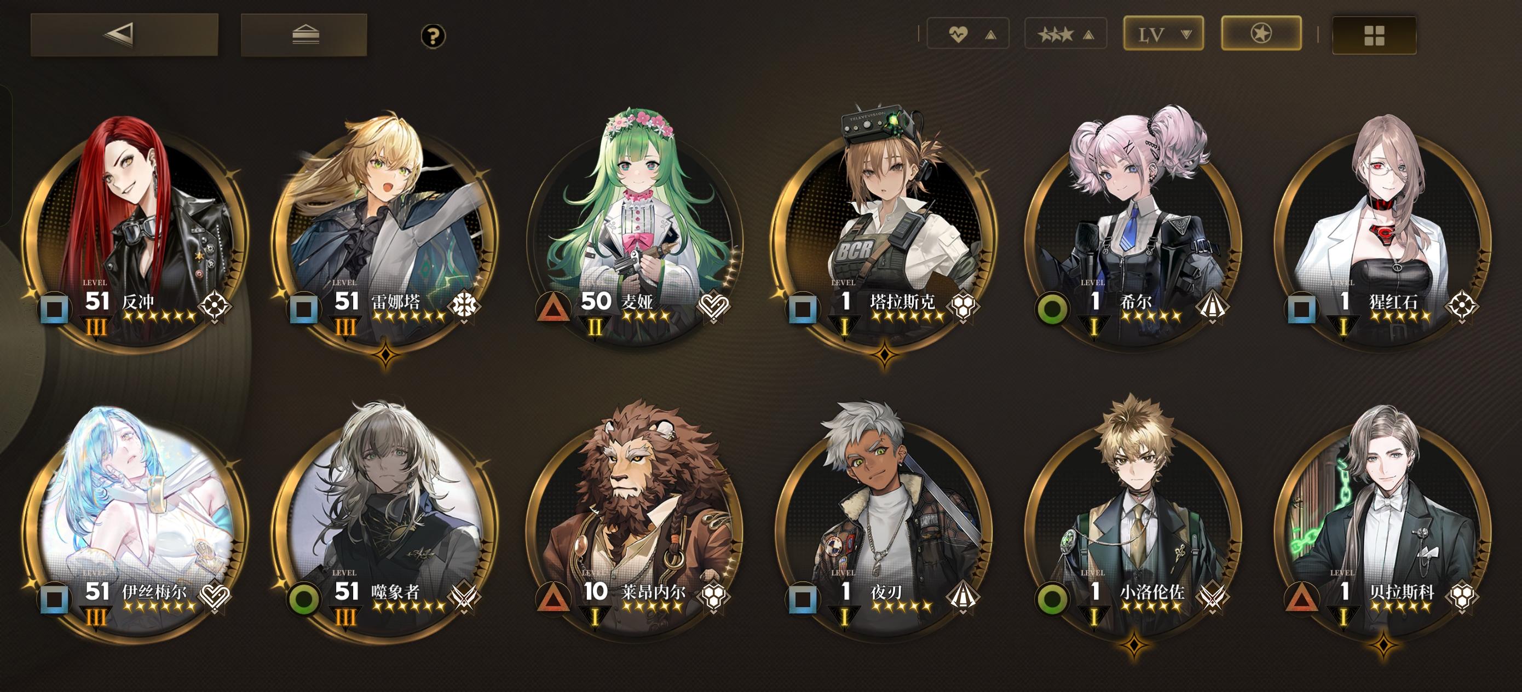Image resolution: width=1522 pixels, height=692 pixels.
Task: Click the arrow next to the heart sort
Action: click(991, 36)
